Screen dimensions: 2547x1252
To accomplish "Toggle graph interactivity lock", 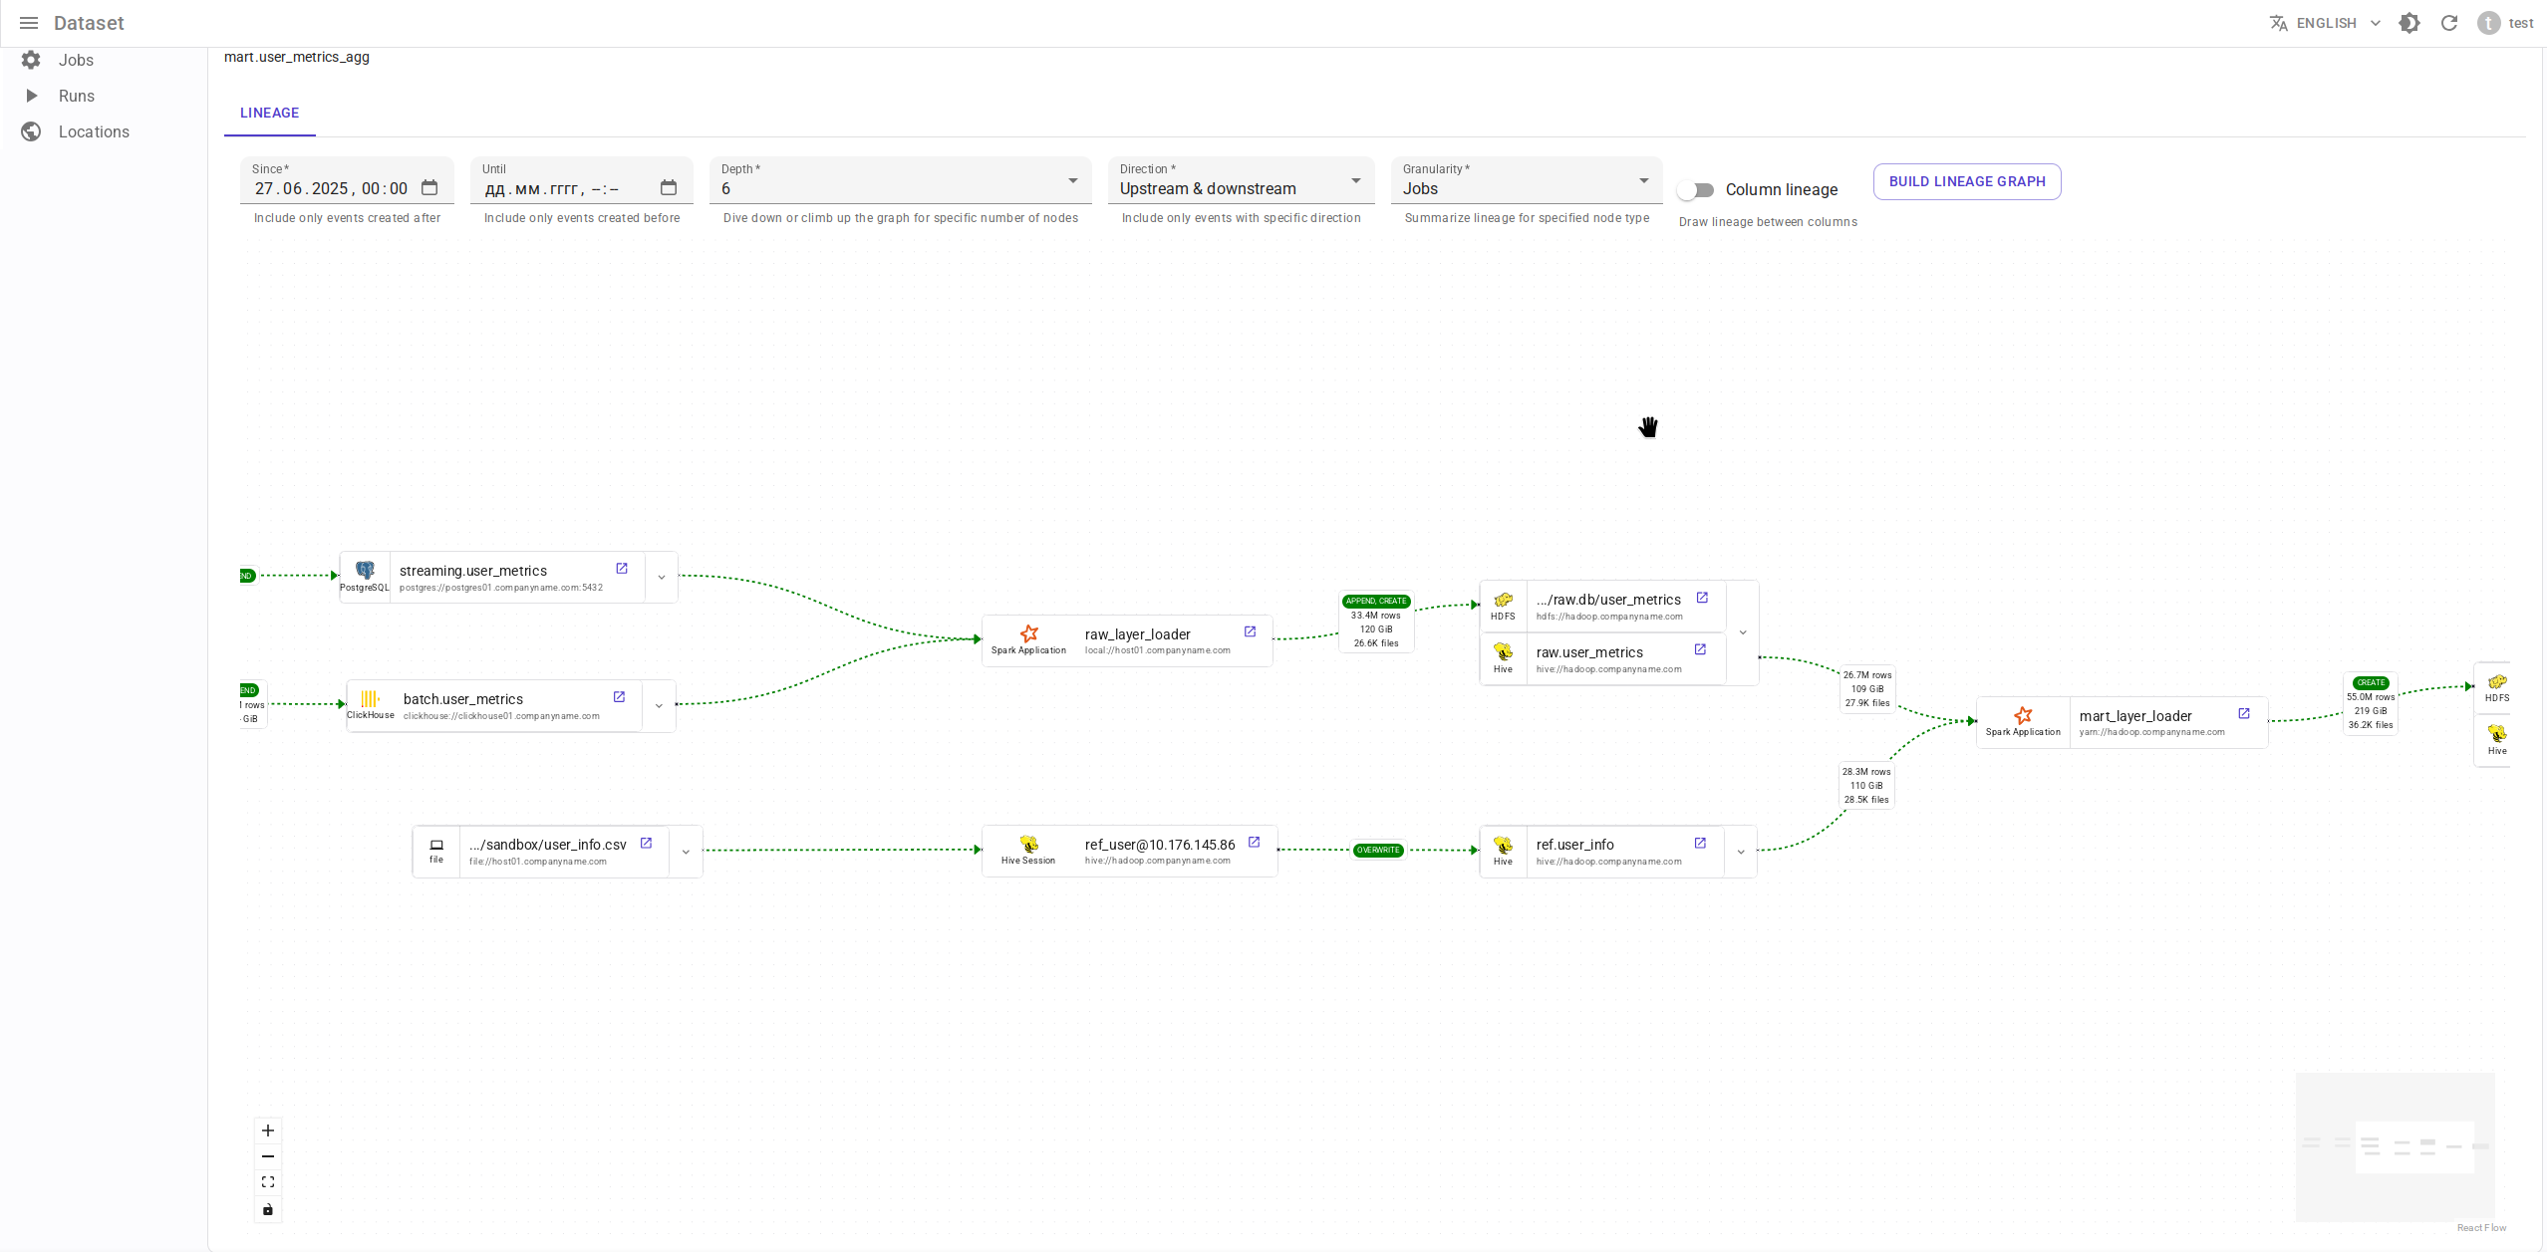I will 268,1209.
